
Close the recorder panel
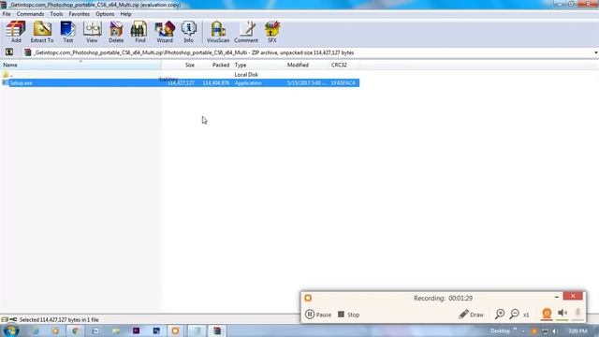573,296
